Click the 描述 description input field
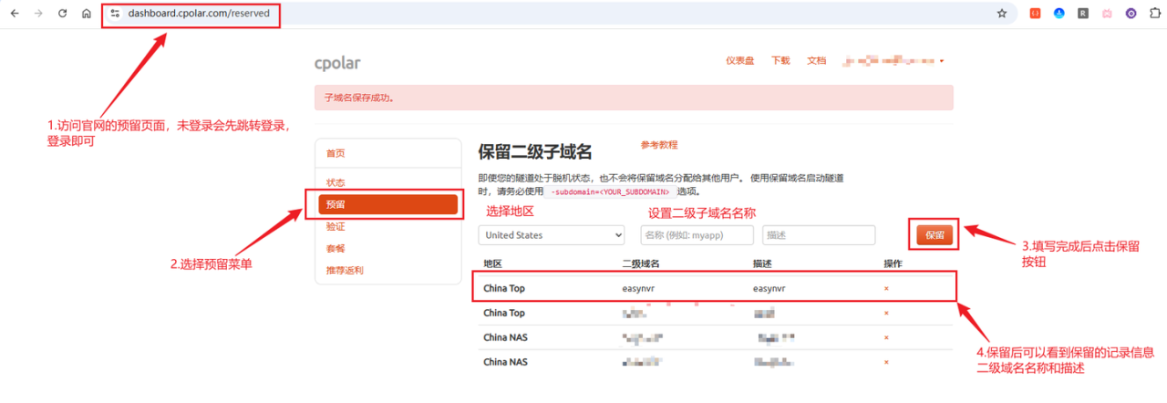 pyautogui.click(x=818, y=235)
